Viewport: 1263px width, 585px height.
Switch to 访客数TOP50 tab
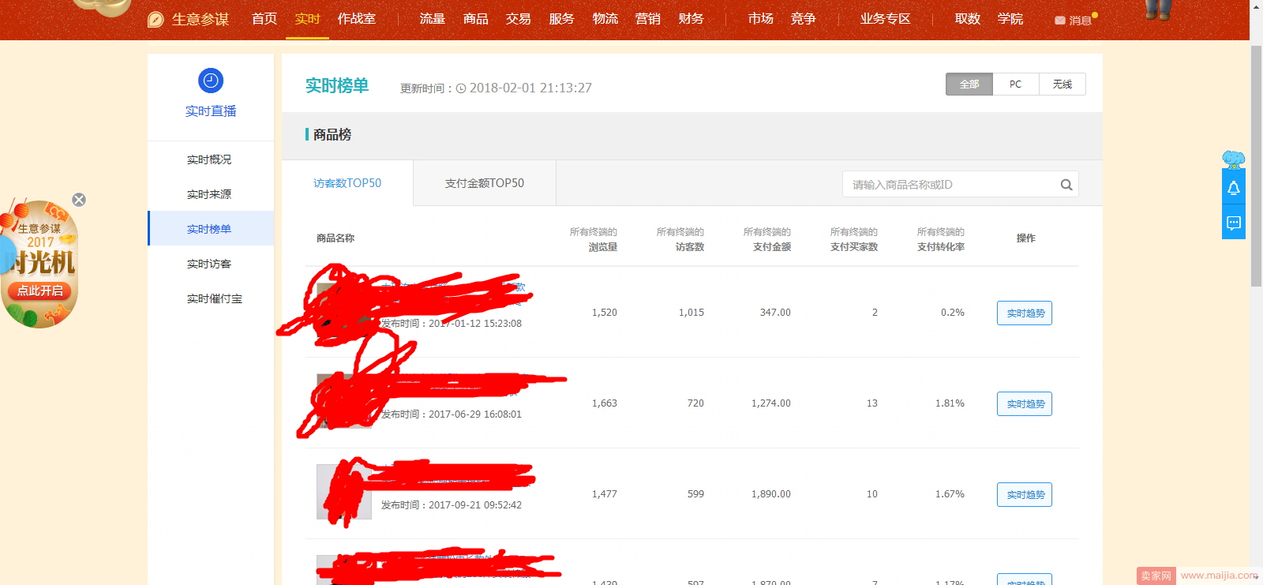pos(347,183)
